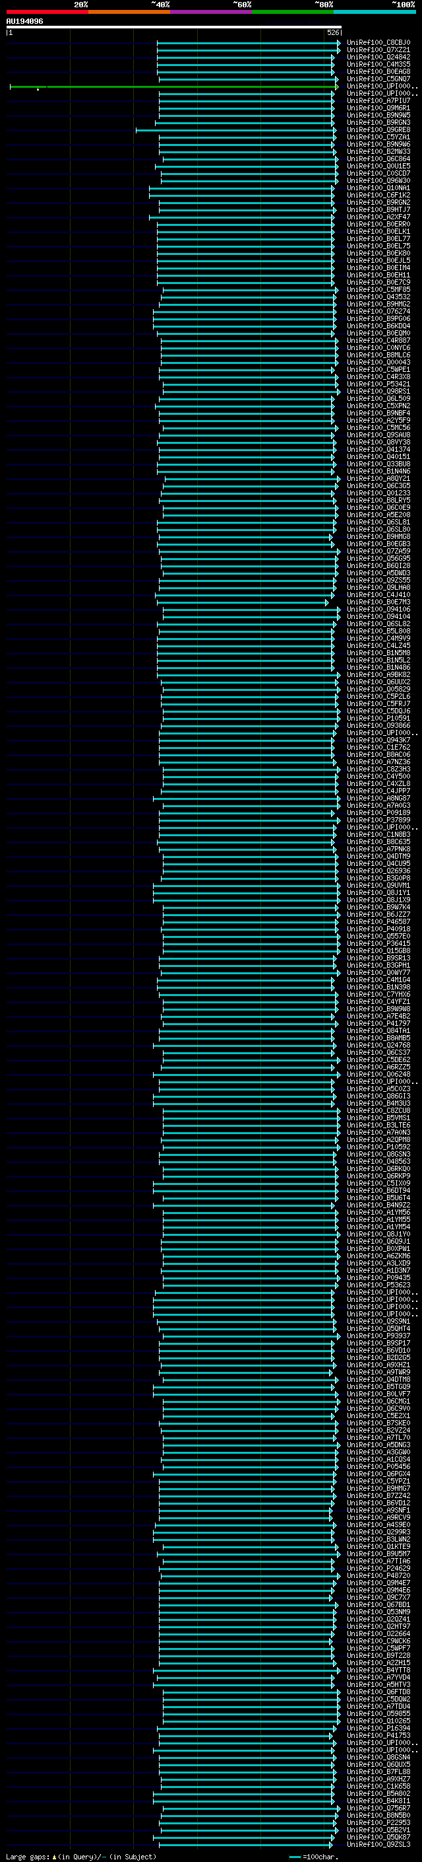422x1862 pixels.
Task: Select hit label UniRef100_Q24768
Action: 378,1045
